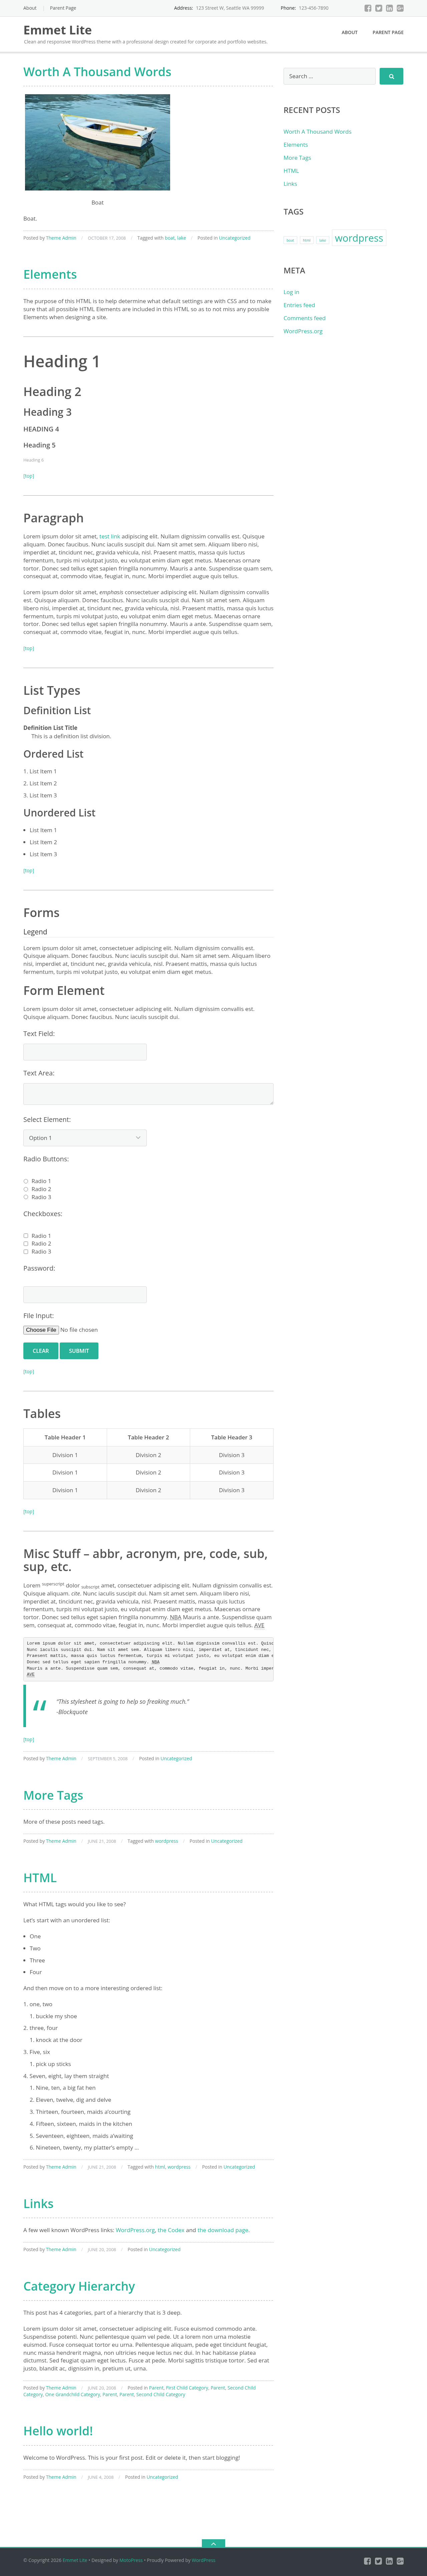Open the download page link in the Links post
This screenshot has width=427, height=2576.
pyautogui.click(x=223, y=2230)
